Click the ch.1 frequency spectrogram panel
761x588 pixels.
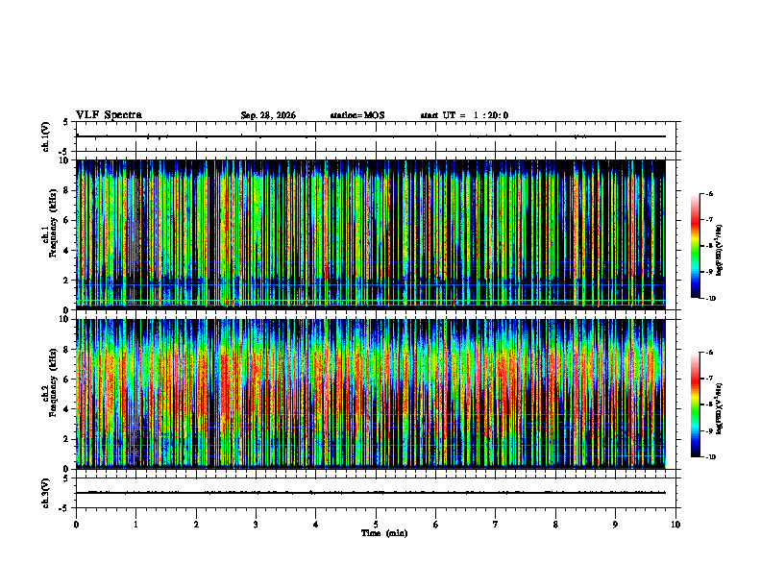pyautogui.click(x=371, y=234)
